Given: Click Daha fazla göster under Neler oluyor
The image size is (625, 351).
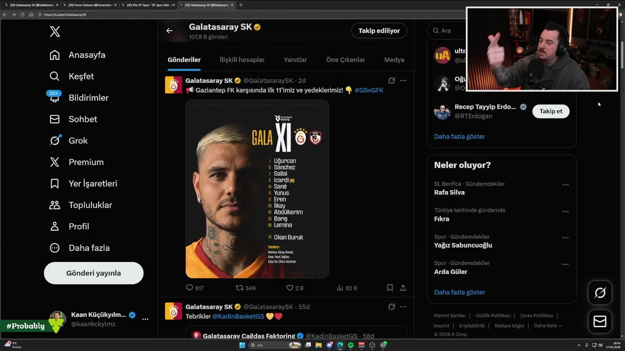Looking at the screenshot, I should point(459,292).
